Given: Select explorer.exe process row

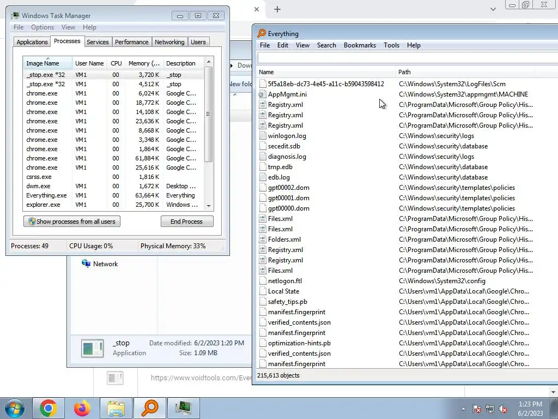Looking at the screenshot, I should coord(113,205).
